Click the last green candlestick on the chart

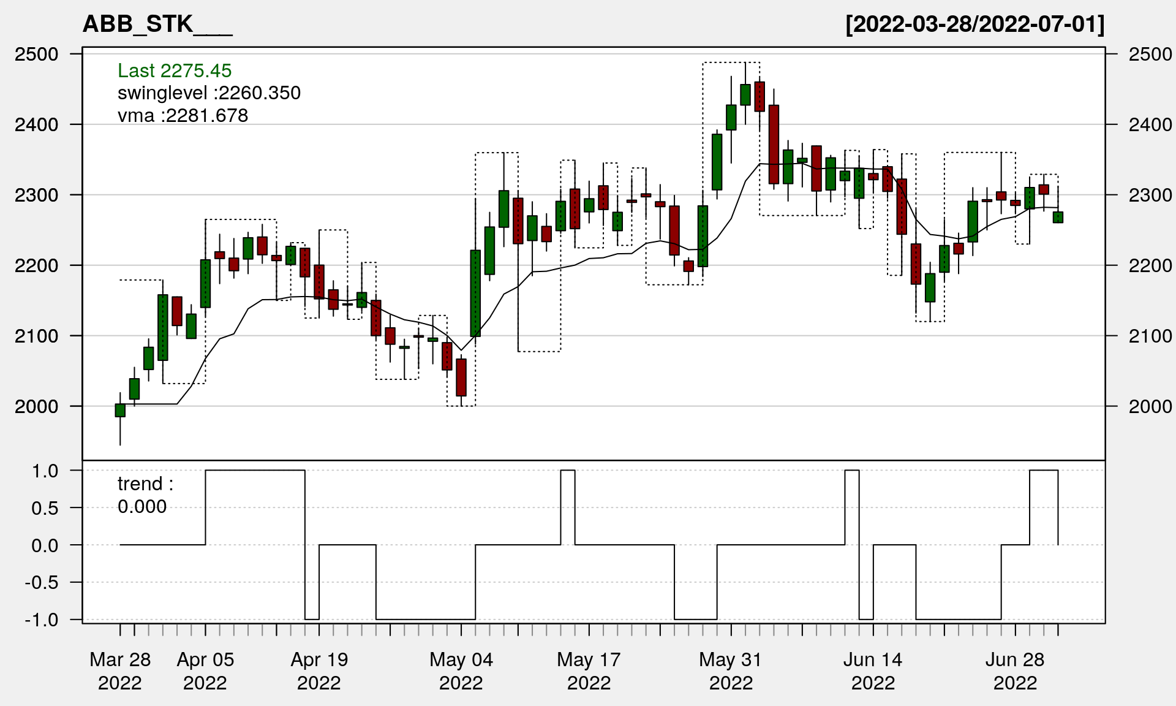click(x=1058, y=217)
